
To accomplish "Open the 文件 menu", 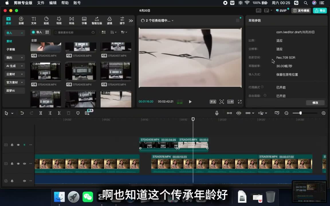I will point(41,3).
